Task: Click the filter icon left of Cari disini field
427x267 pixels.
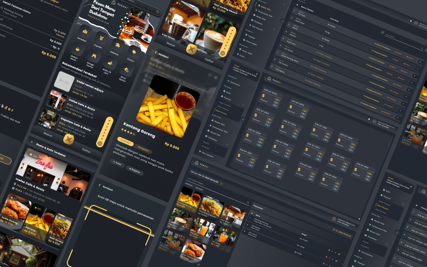Action: tap(382, 32)
